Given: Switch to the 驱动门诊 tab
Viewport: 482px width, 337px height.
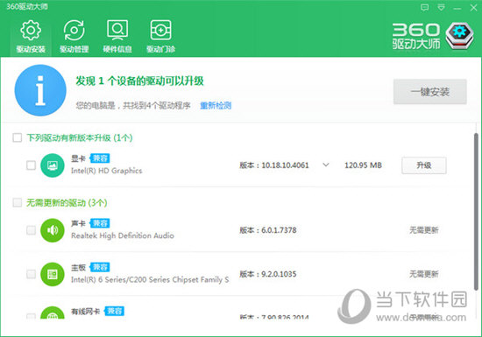Looking at the screenshot, I should pos(160,36).
